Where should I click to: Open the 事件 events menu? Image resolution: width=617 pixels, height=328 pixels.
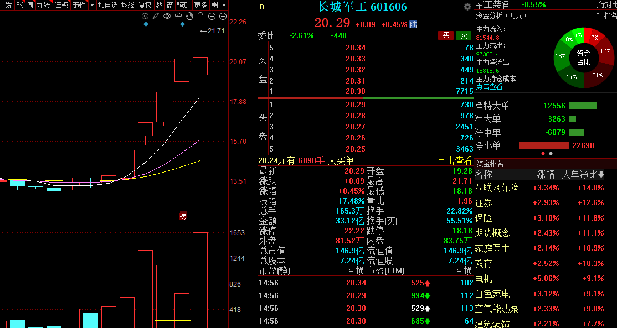coord(79,5)
